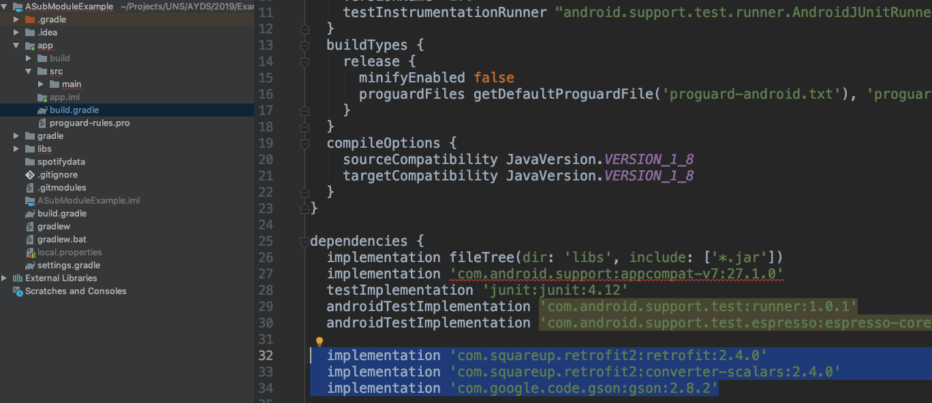Expand the libs folder arrow
Image resolution: width=932 pixels, height=403 pixels.
[x=16, y=149]
